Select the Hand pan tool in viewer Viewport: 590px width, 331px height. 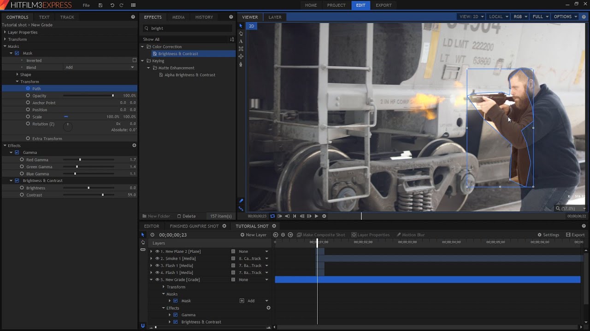241,34
